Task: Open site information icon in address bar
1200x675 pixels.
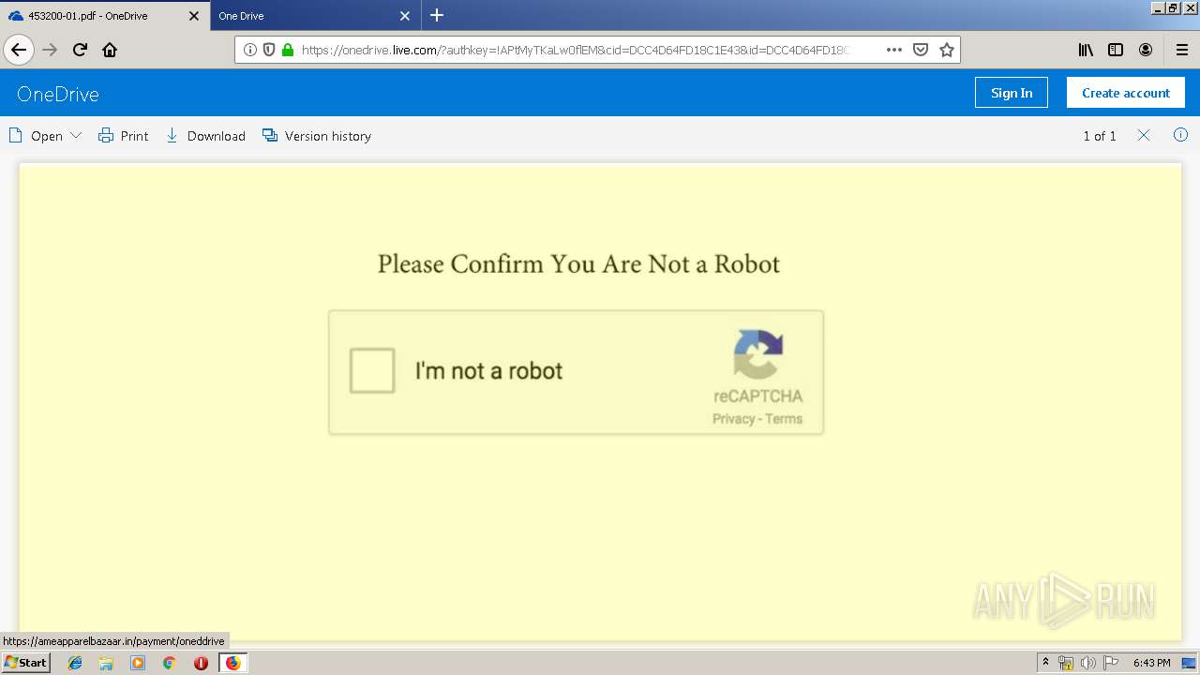Action: (x=250, y=50)
